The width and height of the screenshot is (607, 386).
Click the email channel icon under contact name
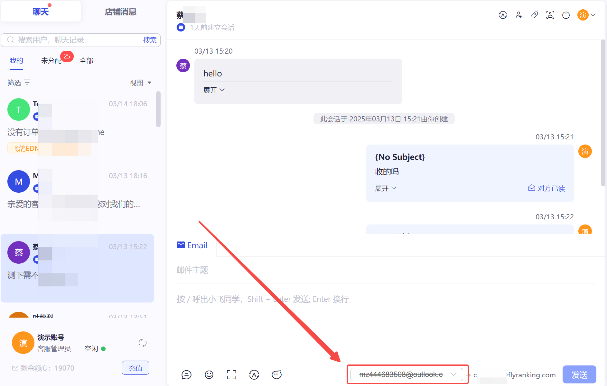pos(181,27)
